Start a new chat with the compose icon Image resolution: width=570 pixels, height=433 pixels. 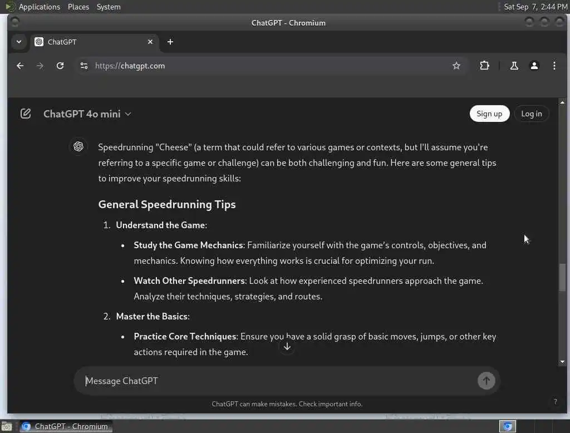pyautogui.click(x=26, y=114)
